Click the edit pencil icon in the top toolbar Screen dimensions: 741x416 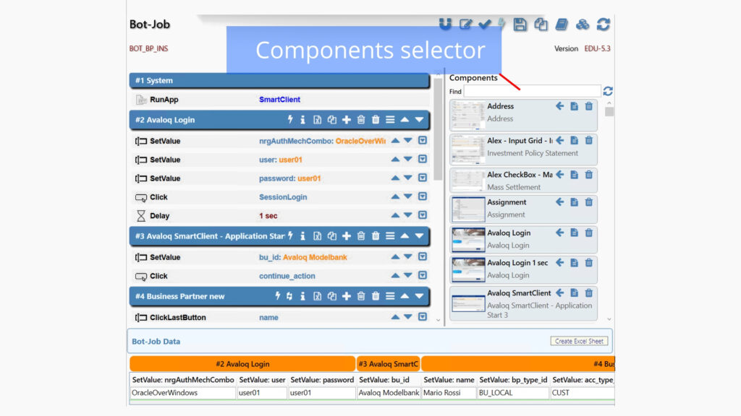pos(465,24)
